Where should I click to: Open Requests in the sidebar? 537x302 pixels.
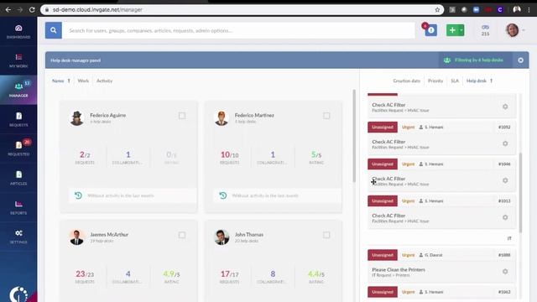pyautogui.click(x=18, y=119)
